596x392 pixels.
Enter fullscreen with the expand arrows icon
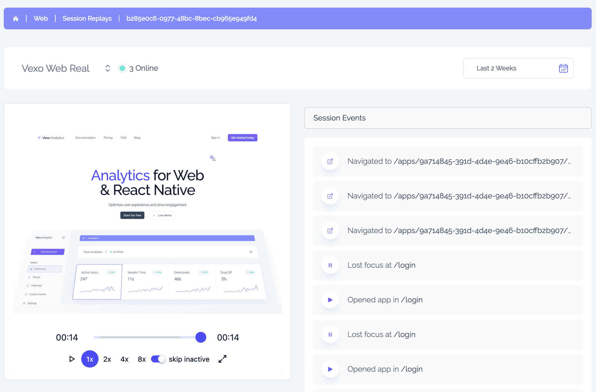pyautogui.click(x=222, y=359)
